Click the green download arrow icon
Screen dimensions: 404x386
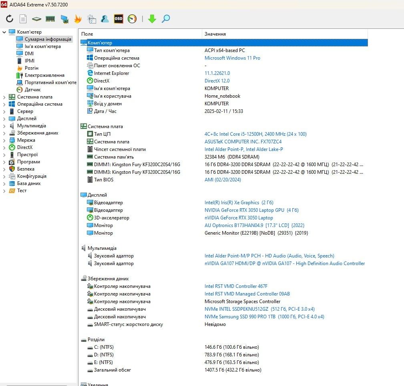click(152, 19)
